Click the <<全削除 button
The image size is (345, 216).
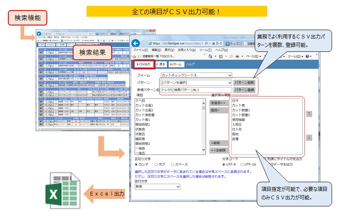218,150
